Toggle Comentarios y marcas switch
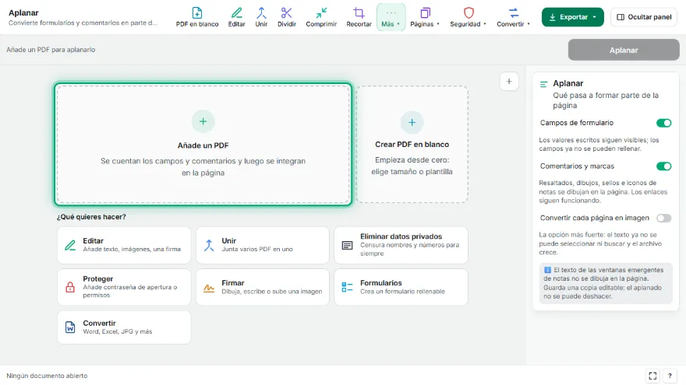Image resolution: width=686 pixels, height=385 pixels. click(x=663, y=166)
